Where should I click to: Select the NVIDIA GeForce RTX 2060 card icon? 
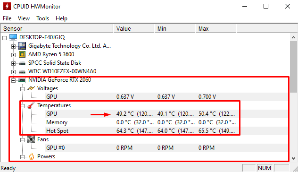tap(22, 80)
